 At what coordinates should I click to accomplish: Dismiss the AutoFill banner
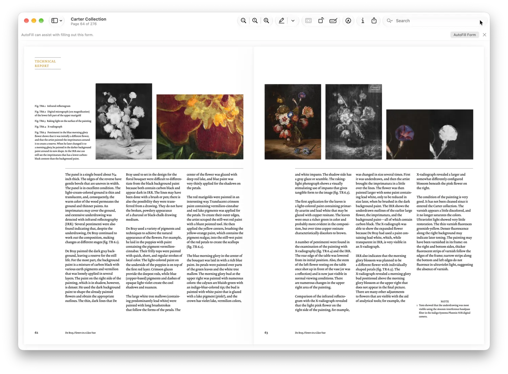tap(485, 35)
